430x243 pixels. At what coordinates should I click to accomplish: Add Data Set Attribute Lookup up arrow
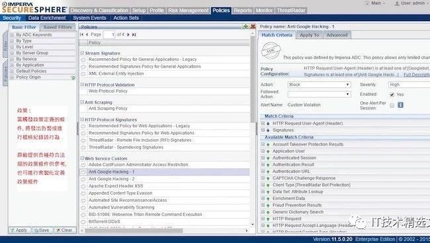point(268,192)
